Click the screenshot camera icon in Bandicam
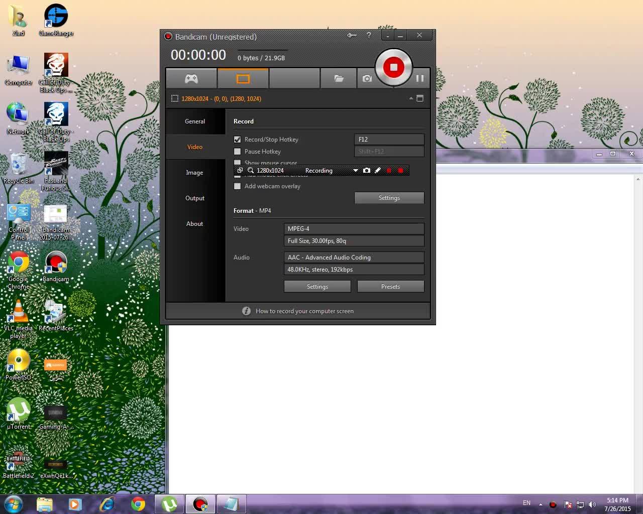643x514 pixels. pos(367,78)
